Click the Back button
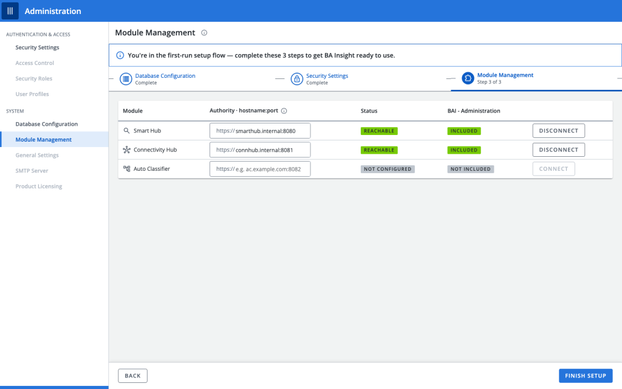The height and width of the screenshot is (389, 622). click(132, 376)
